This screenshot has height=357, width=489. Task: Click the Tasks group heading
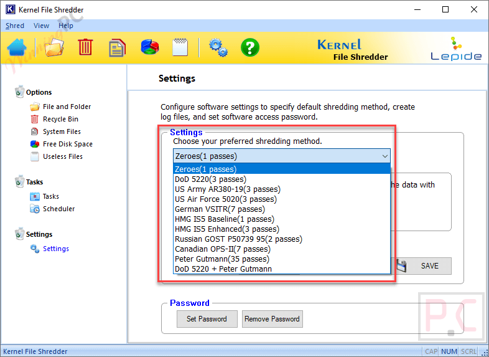pos(34,182)
